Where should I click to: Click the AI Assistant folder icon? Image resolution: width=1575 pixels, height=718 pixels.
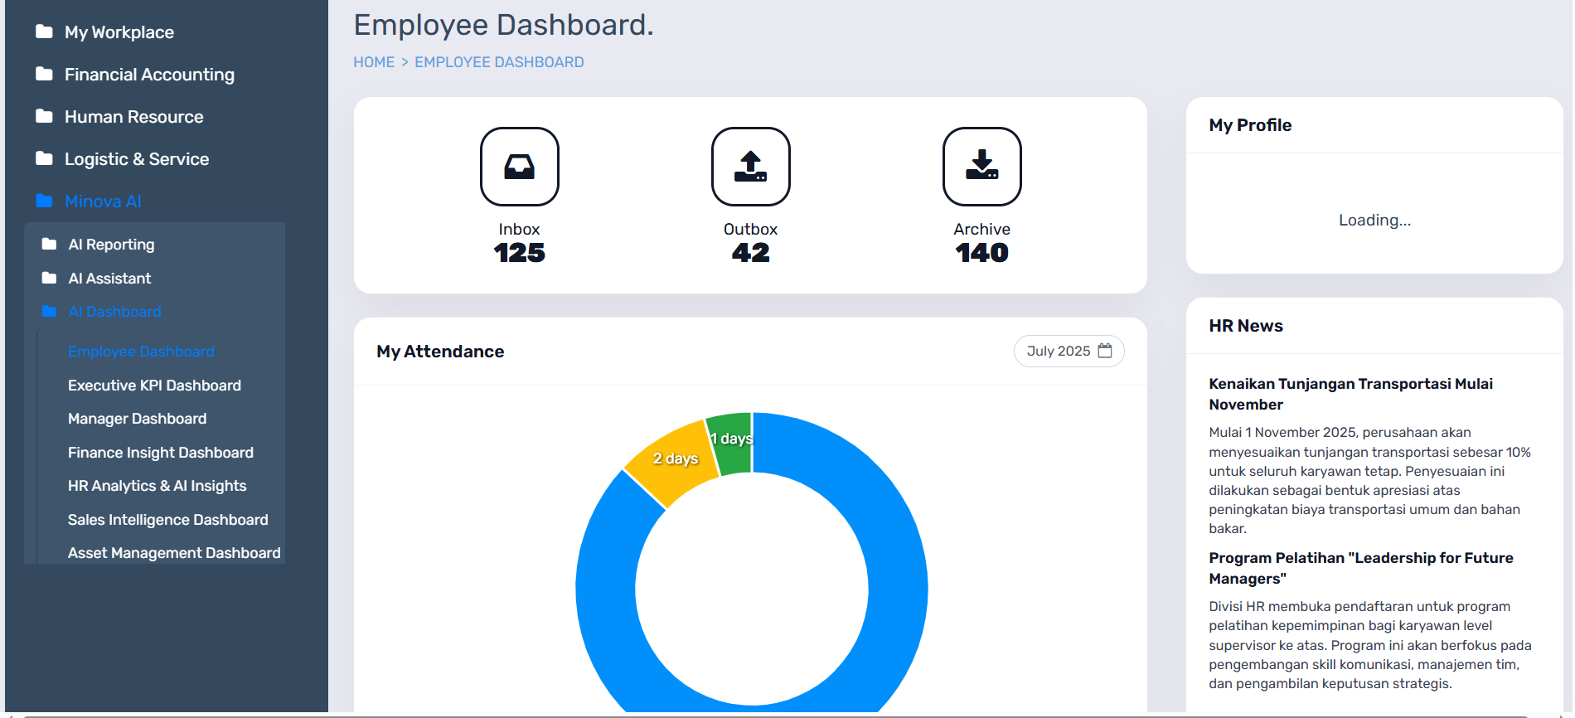(x=50, y=279)
